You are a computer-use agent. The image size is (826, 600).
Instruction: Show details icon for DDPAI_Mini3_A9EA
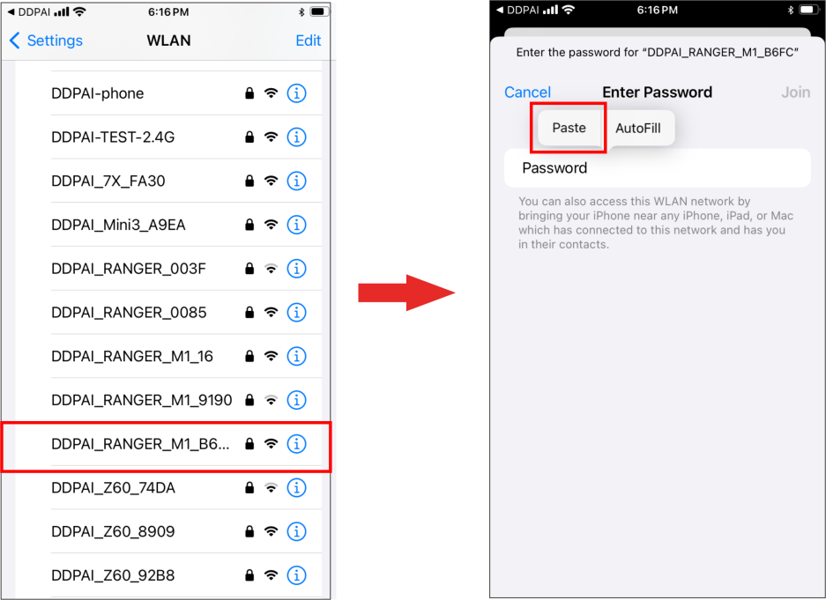coord(296,225)
